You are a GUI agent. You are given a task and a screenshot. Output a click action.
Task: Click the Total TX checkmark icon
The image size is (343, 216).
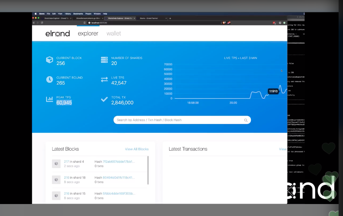click(x=104, y=100)
